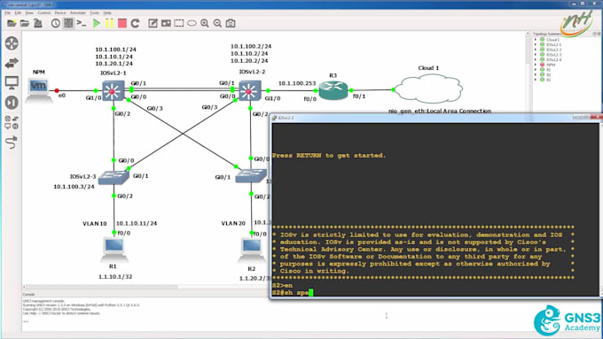This screenshot has width=603, height=339.
Task: Start all devices with green play button
Action: coord(96,23)
